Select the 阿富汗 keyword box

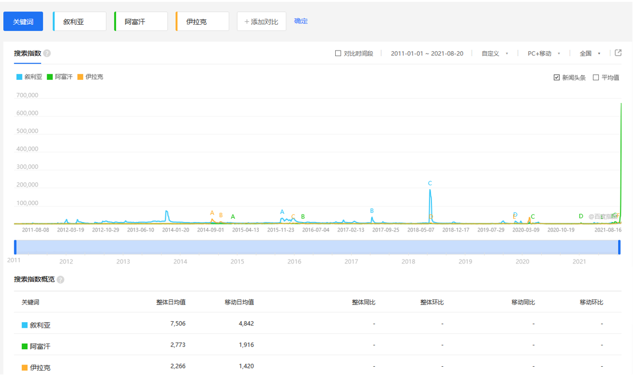tap(141, 21)
